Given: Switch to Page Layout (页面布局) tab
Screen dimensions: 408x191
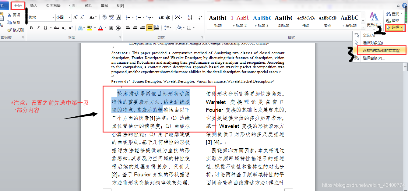Looking at the screenshot, I should 53,5.
